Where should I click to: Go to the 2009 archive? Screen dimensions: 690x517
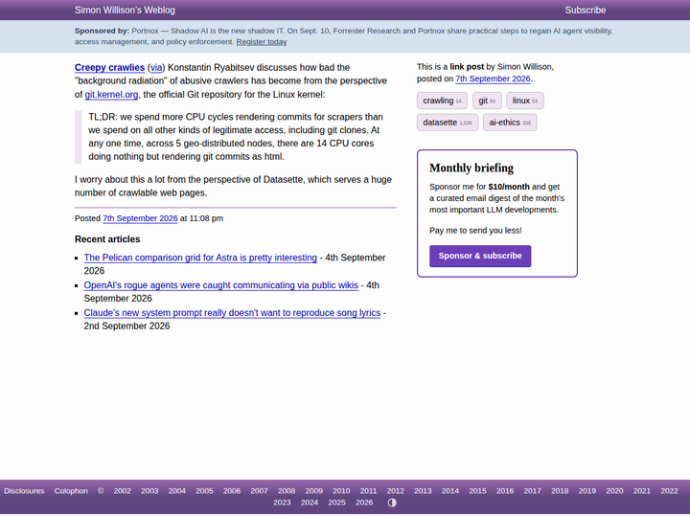(x=313, y=491)
